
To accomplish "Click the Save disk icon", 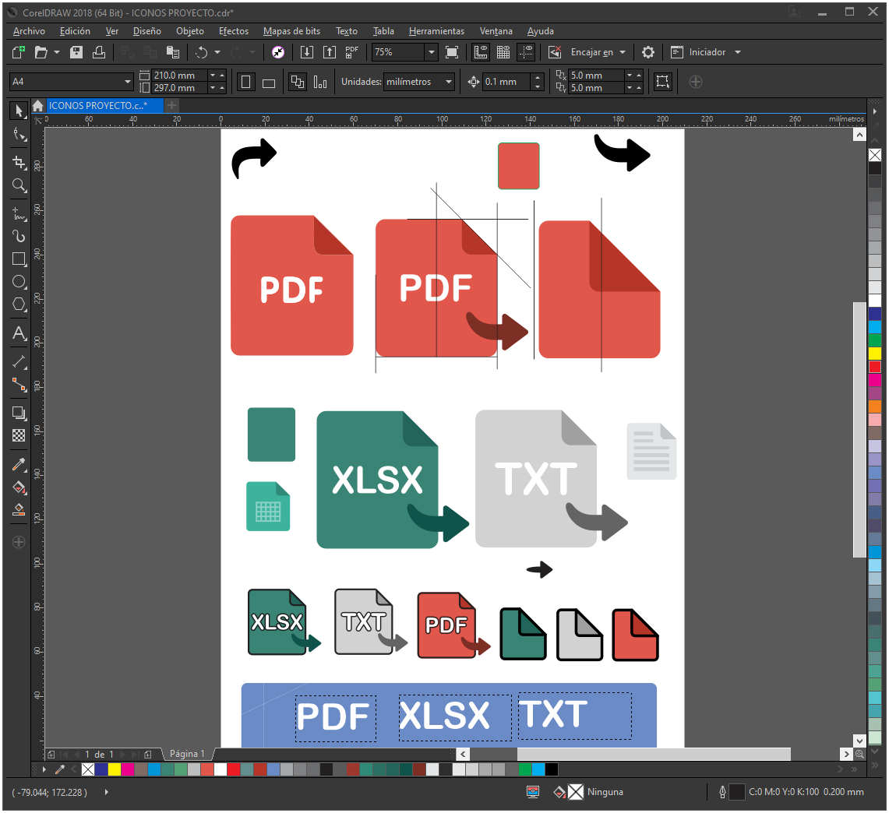I will (76, 52).
